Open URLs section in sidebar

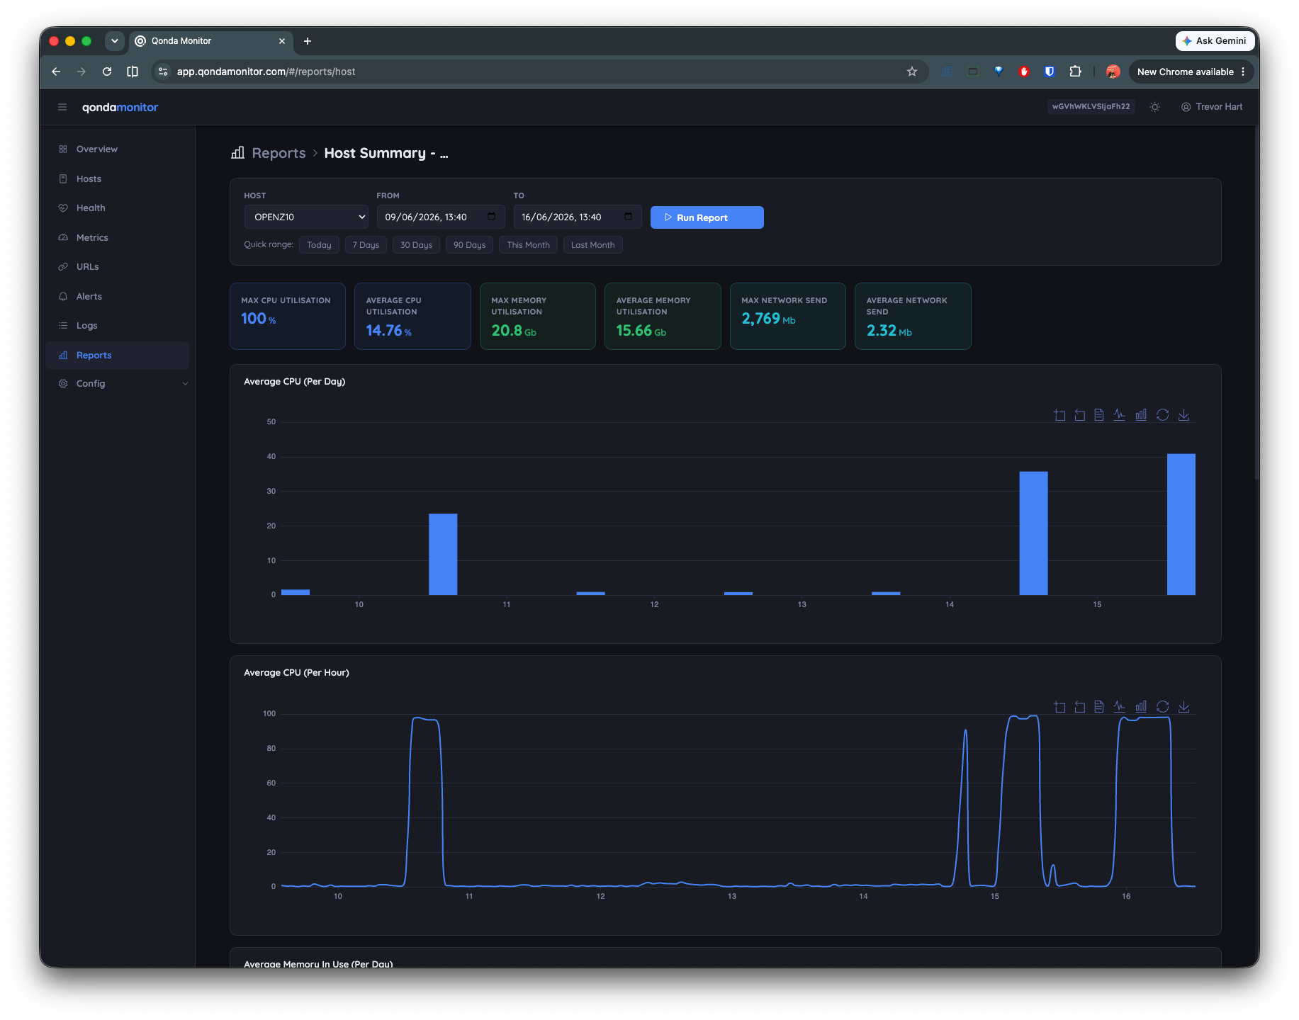coord(118,267)
